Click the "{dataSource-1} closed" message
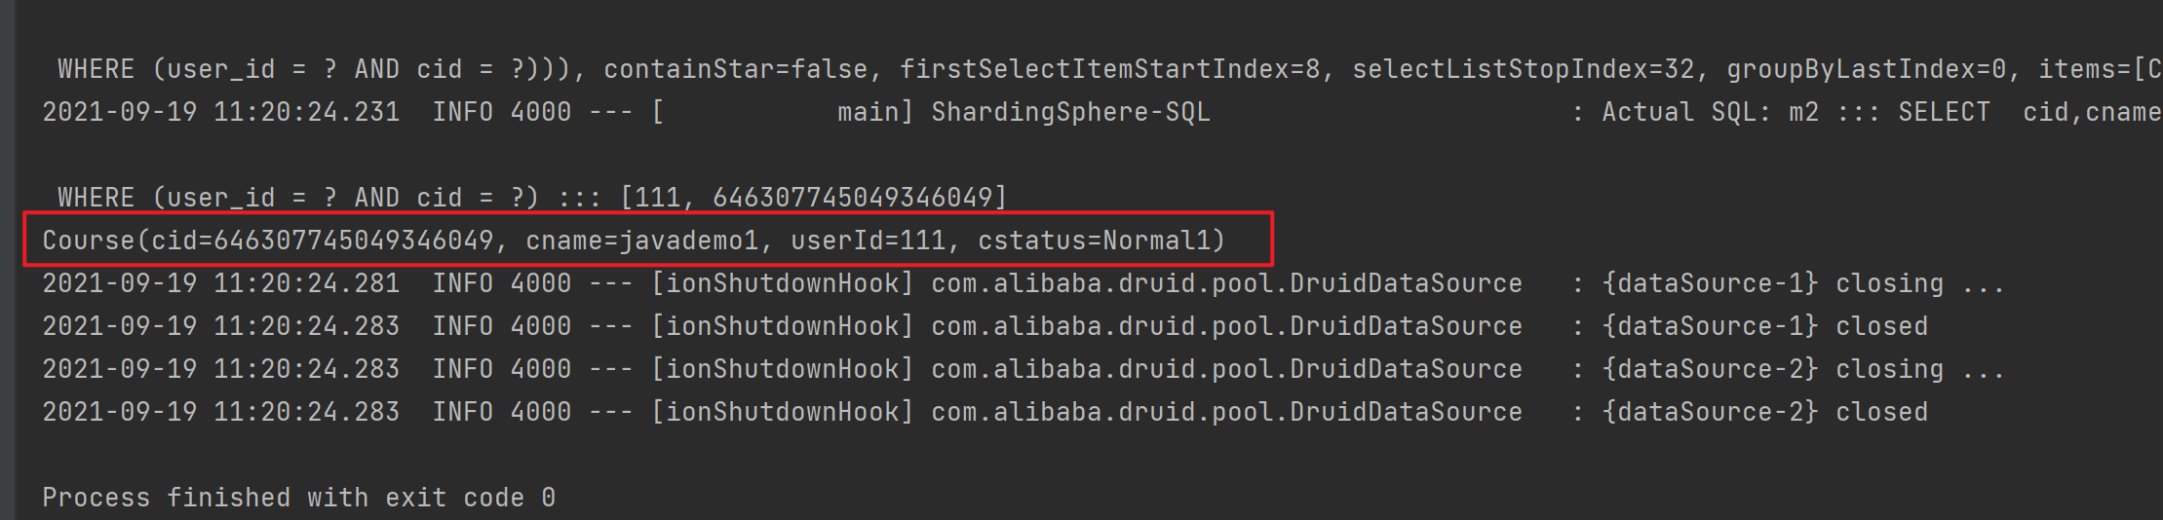The width and height of the screenshot is (2163, 520). pos(1764,326)
